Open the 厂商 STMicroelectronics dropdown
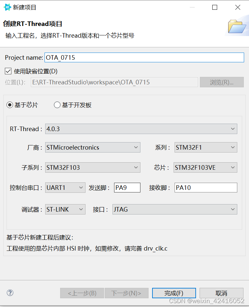 [x=93, y=147]
